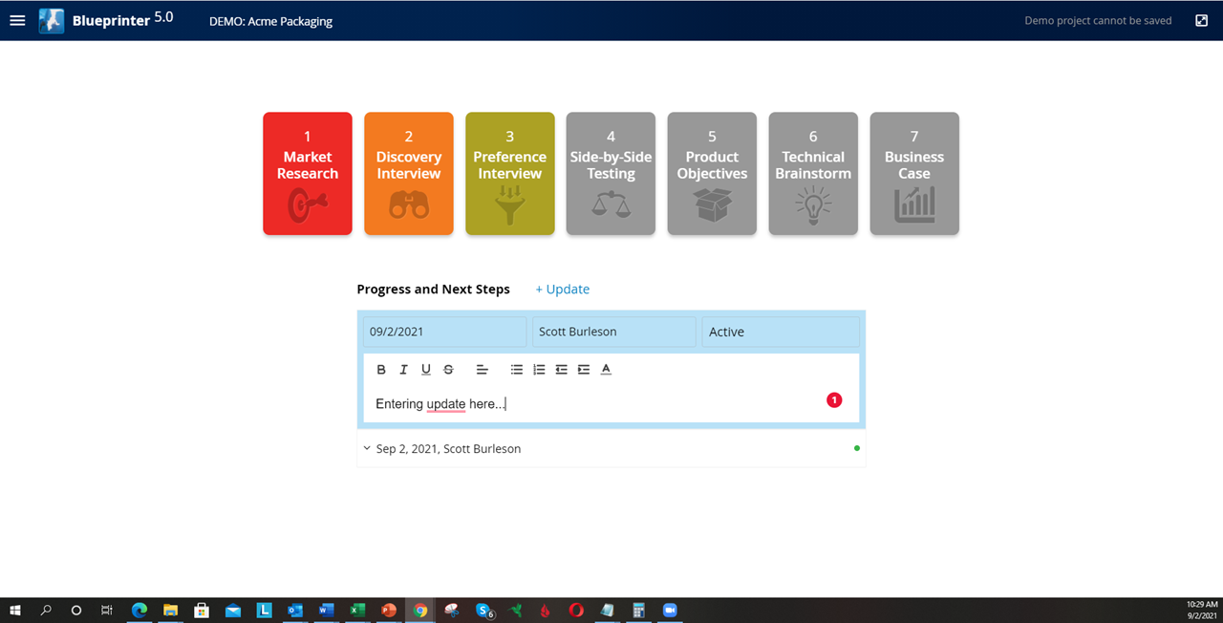Insert a bulleted list

[x=517, y=370]
